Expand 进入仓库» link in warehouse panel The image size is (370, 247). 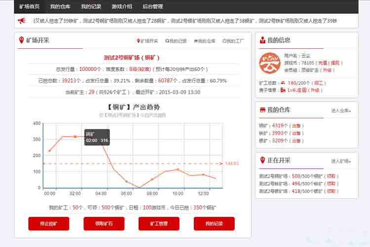(341, 111)
